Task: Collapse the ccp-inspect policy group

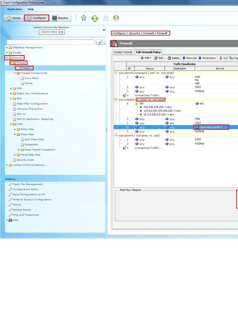Action: pos(116,99)
